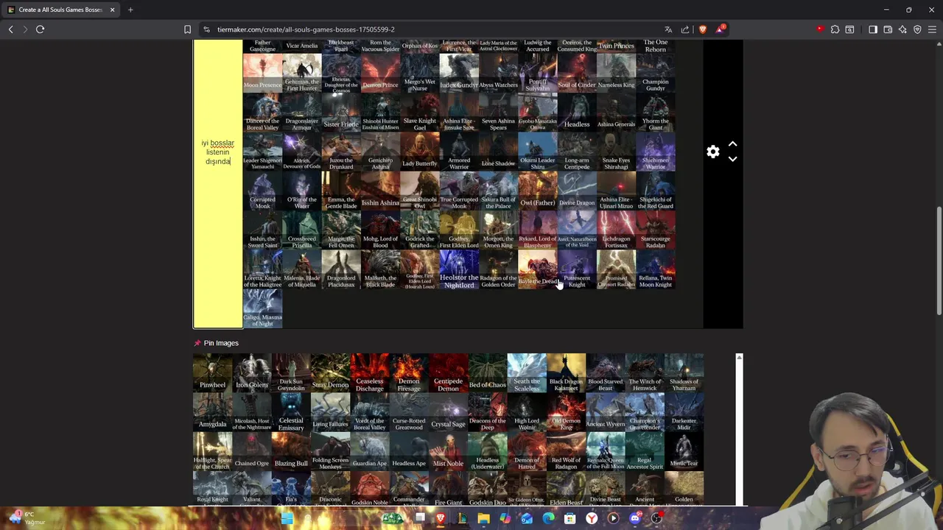Pick Owl (Father) in the tier row
This screenshot has height=530, width=943.
(538, 191)
